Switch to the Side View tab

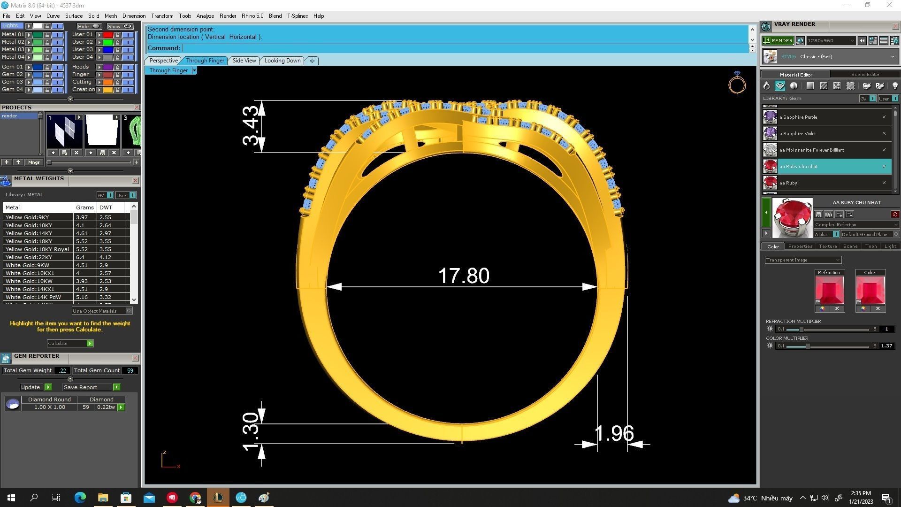(244, 61)
